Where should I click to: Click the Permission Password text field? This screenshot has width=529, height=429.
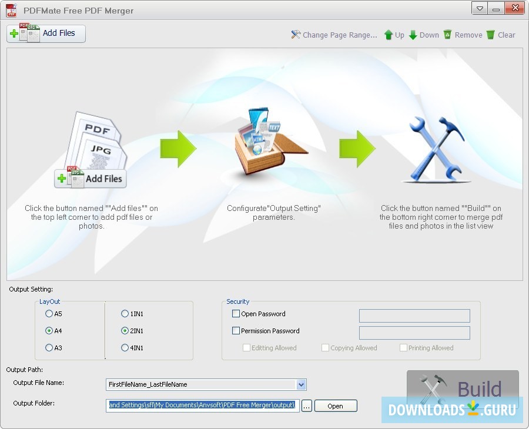pyautogui.click(x=414, y=333)
